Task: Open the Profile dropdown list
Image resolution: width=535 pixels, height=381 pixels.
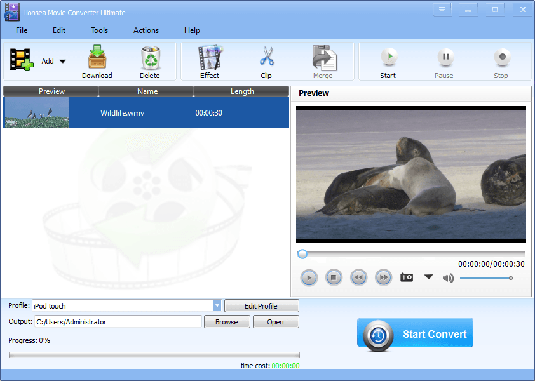Action: pos(217,306)
